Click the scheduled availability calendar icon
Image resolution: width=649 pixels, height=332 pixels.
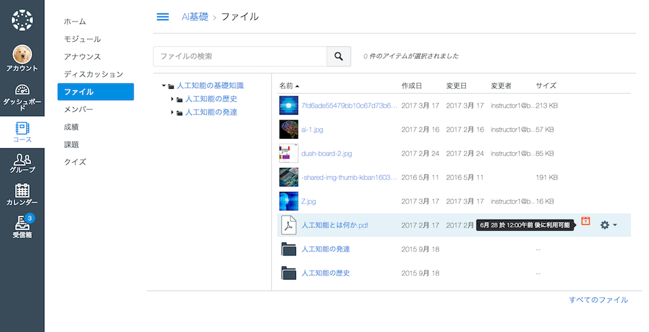click(585, 221)
